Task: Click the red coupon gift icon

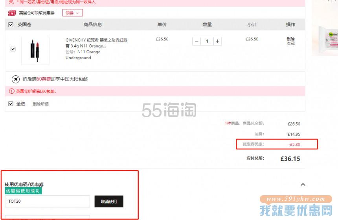Action: coord(12,13)
